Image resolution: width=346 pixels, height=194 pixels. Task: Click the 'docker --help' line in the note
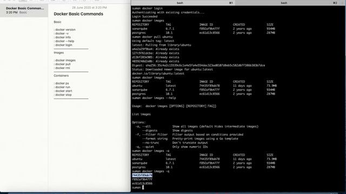tap(64, 41)
